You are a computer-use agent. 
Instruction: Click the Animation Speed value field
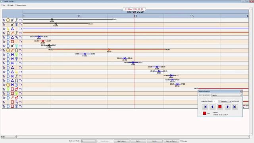point(216,101)
